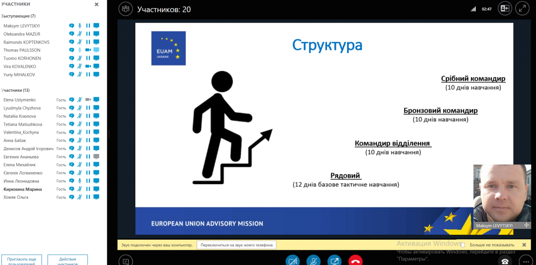
Task: Select participant Кирюхина Марина in list
Action: click(x=23, y=189)
